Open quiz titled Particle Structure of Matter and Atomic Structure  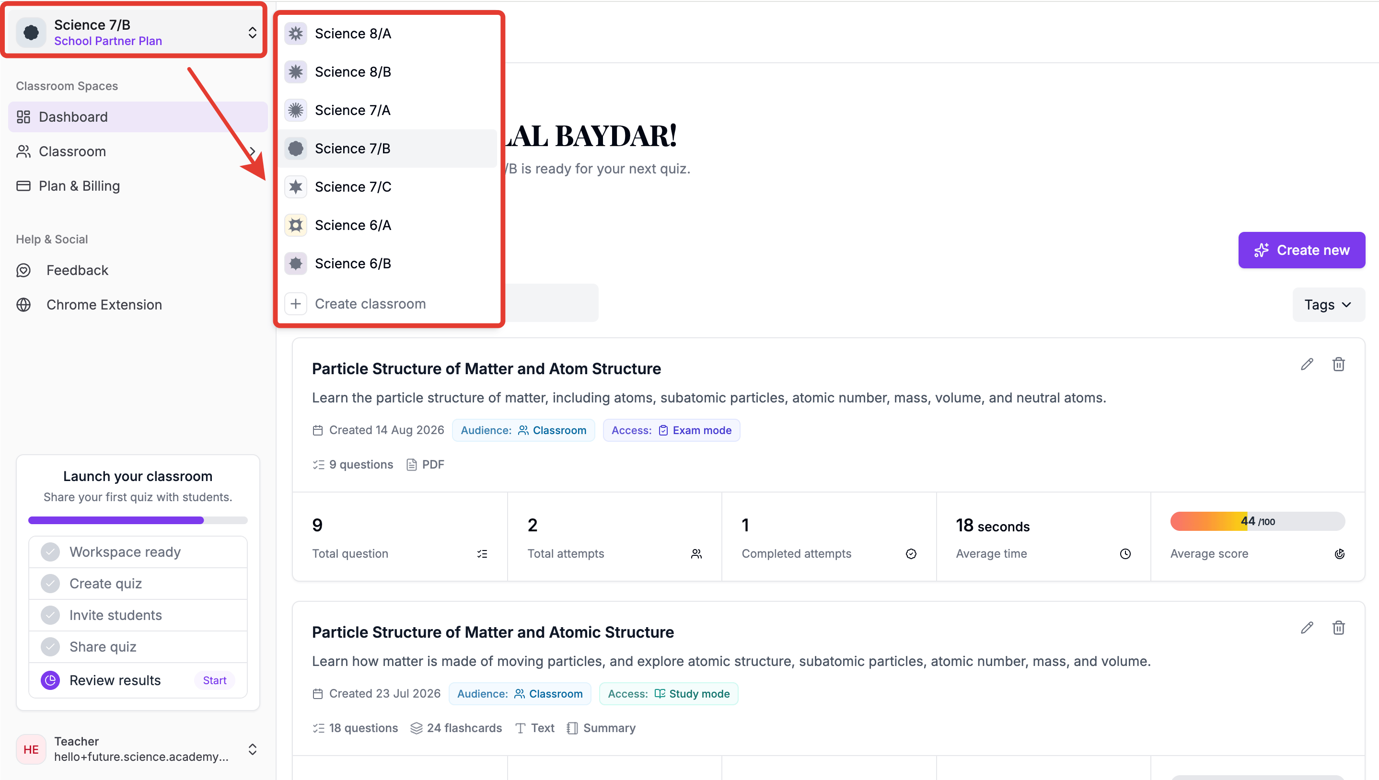pos(493,632)
